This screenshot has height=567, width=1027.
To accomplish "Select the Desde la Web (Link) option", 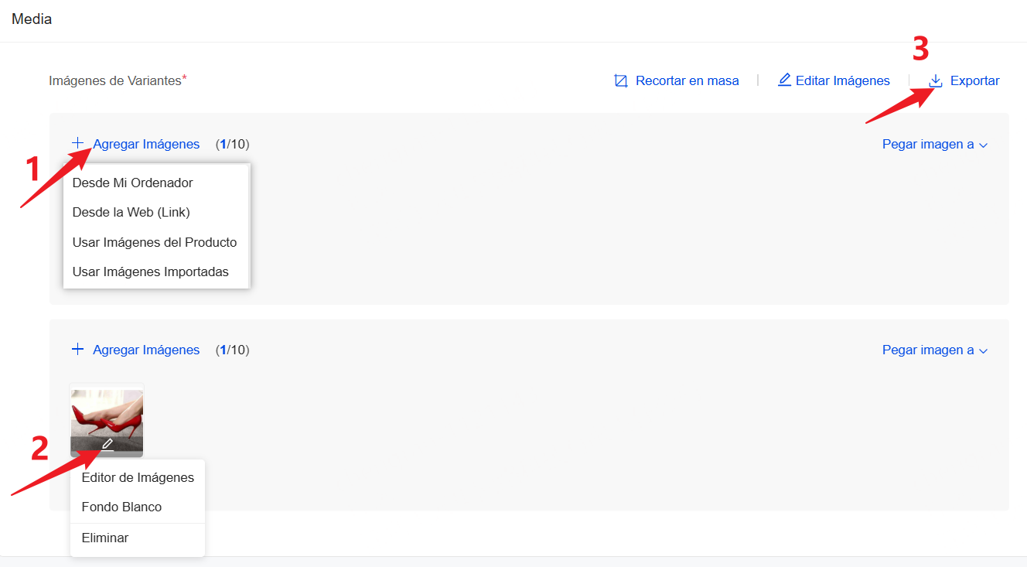I will [x=131, y=212].
